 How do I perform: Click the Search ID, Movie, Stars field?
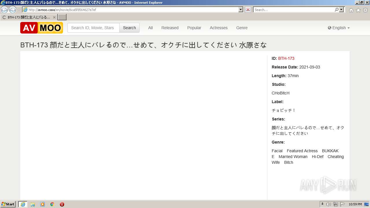(x=93, y=28)
